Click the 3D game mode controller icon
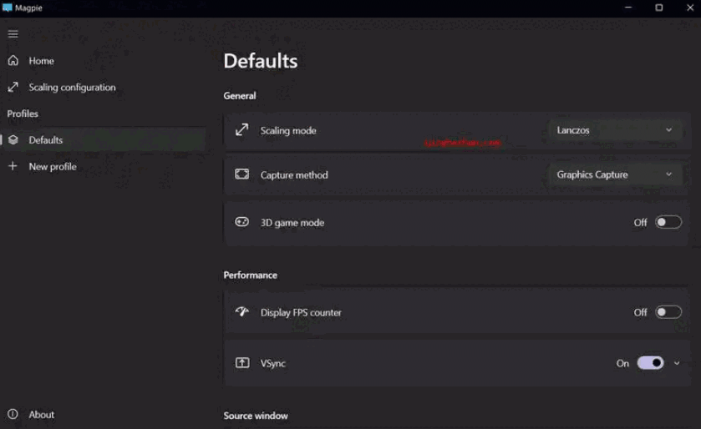The image size is (701, 429). (242, 222)
